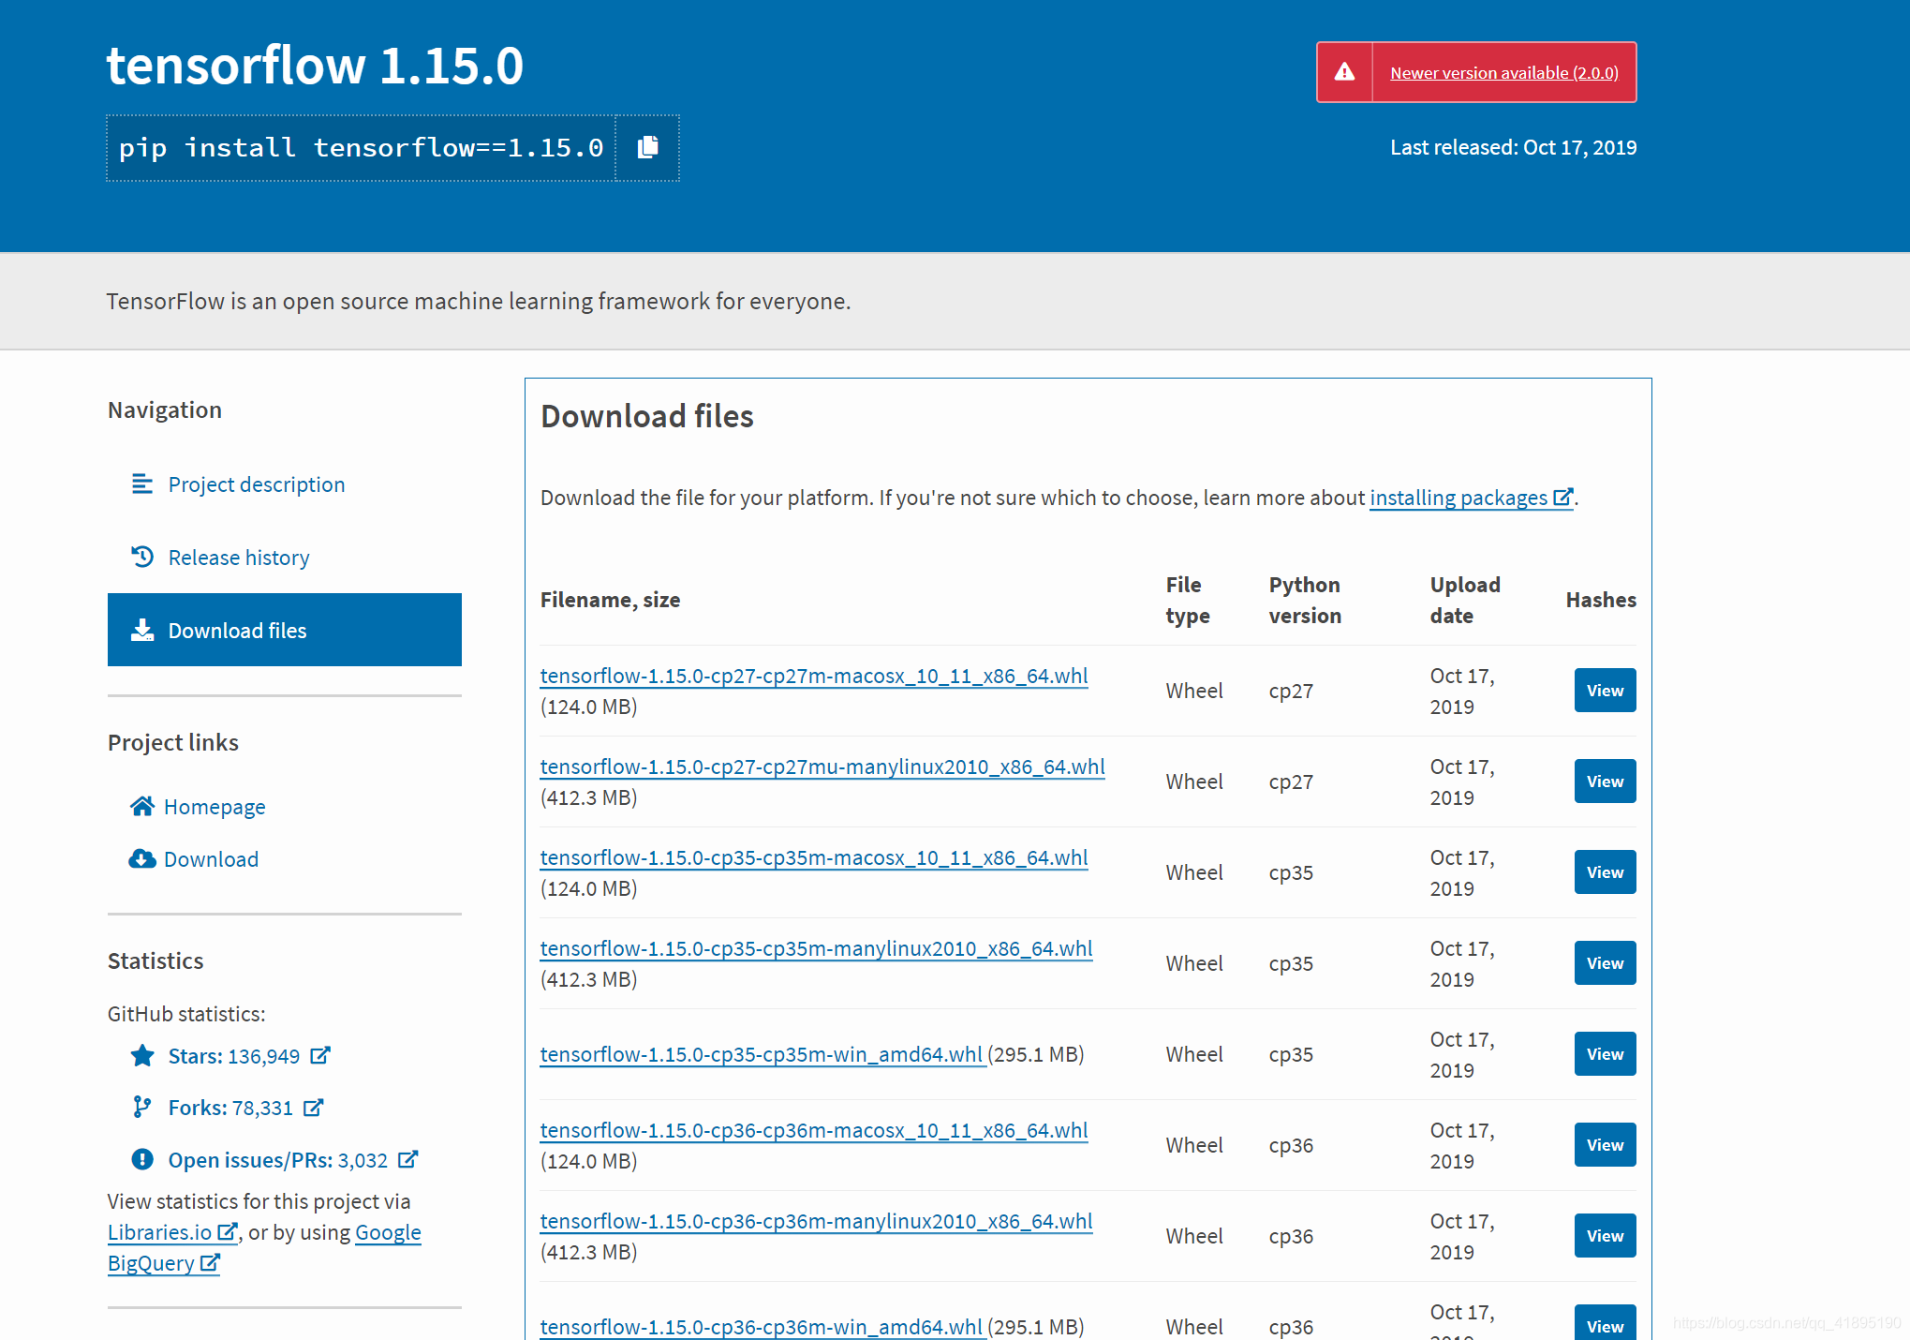Screen dimensions: 1910x1340
Task: Click the Release history clock icon
Action: pyautogui.click(x=142, y=558)
